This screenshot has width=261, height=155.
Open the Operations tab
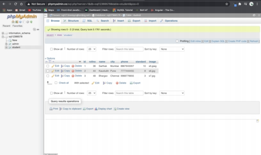tap(169, 21)
